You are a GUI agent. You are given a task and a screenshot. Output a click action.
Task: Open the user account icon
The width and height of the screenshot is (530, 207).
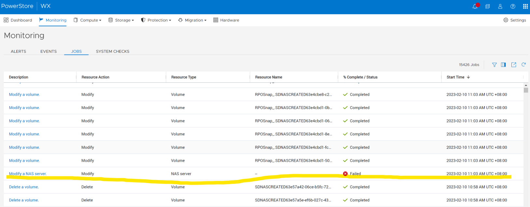click(500, 6)
